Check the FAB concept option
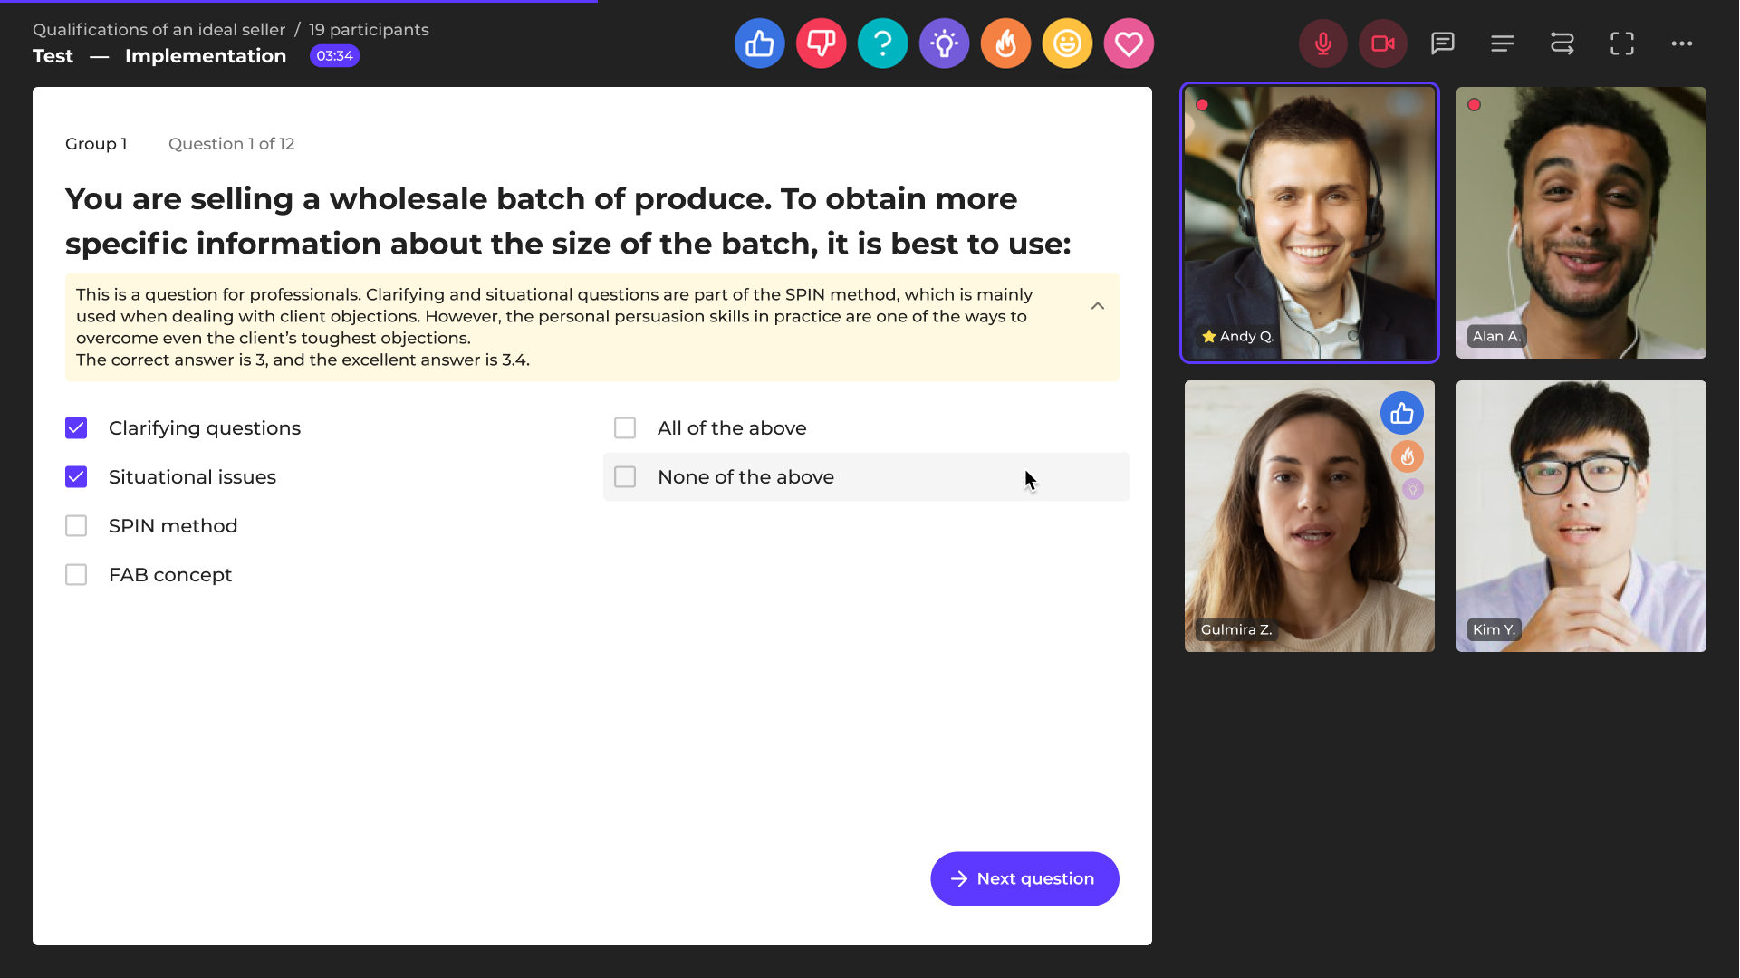This screenshot has height=978, width=1740. point(76,575)
